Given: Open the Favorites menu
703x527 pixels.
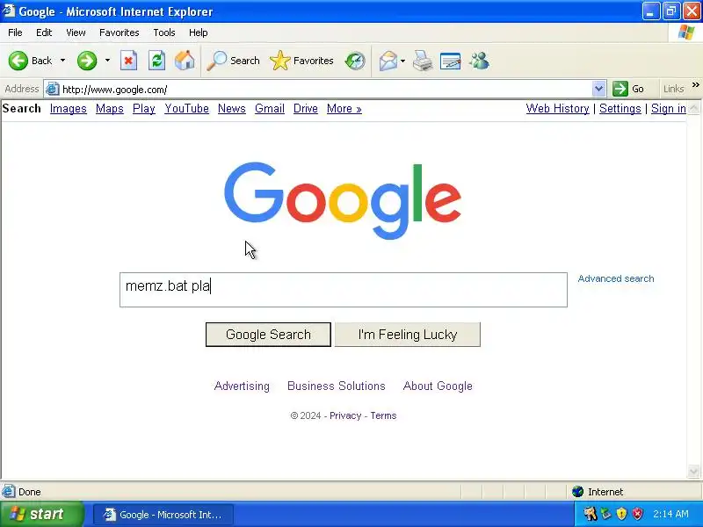Looking at the screenshot, I should point(120,32).
